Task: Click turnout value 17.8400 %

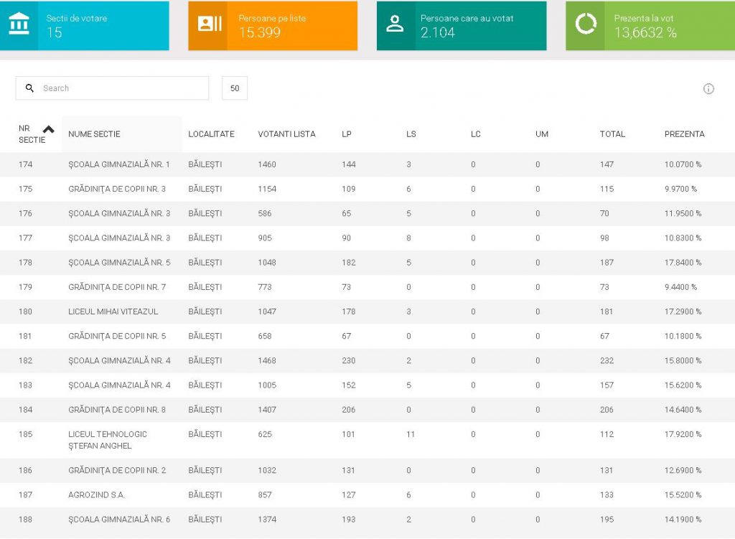Action: 683,263
